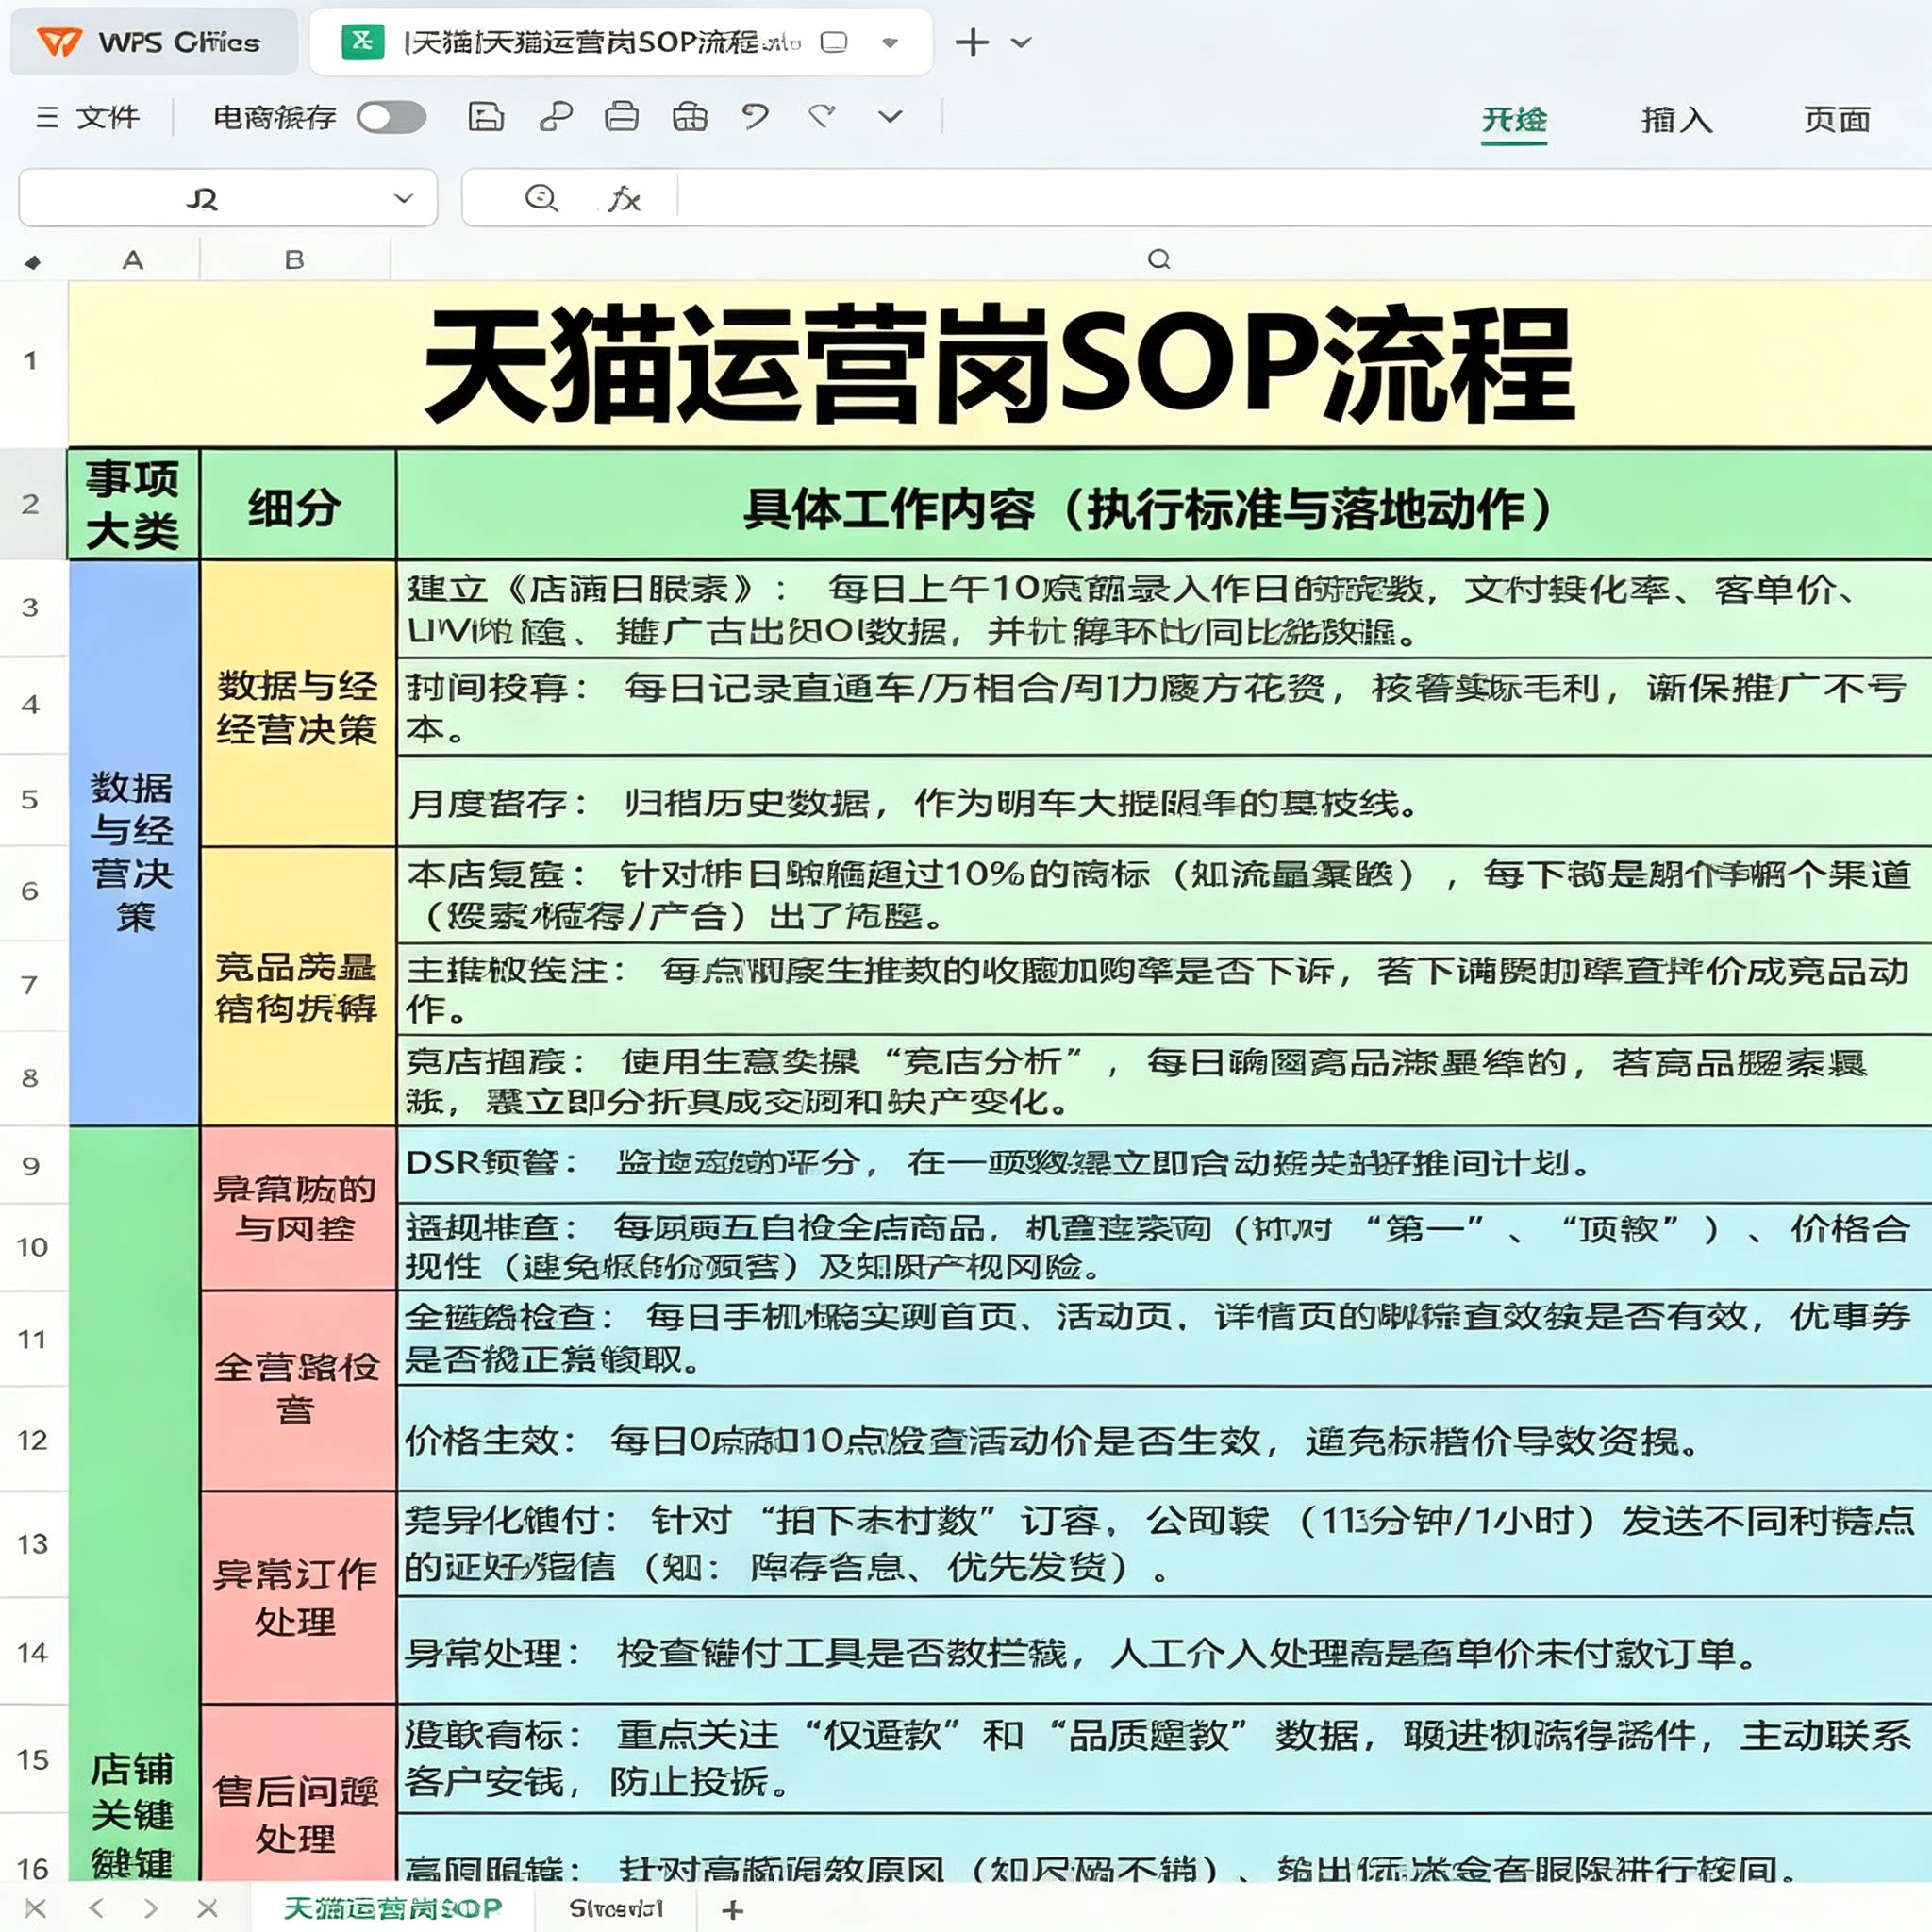
Task: Click the fx insert function icon
Action: coord(623,198)
